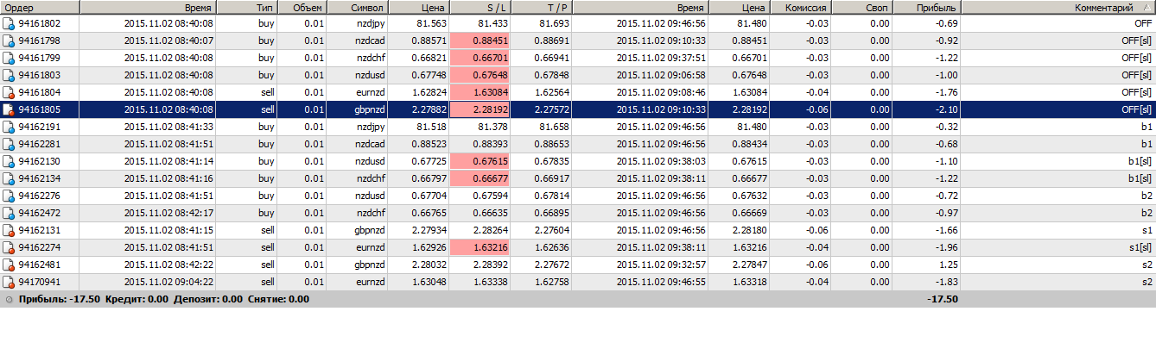The width and height of the screenshot is (1156, 355).
Task: Click commission -0.06 in order 94162131
Action: point(816,230)
